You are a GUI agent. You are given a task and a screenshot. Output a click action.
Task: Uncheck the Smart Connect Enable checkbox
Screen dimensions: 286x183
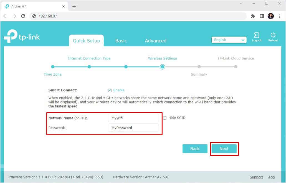(x=110, y=90)
